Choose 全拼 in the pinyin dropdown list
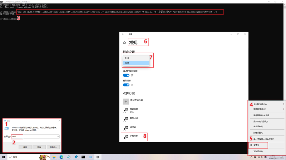This screenshot has width=286, height=160. pyautogui.click(x=135, y=58)
